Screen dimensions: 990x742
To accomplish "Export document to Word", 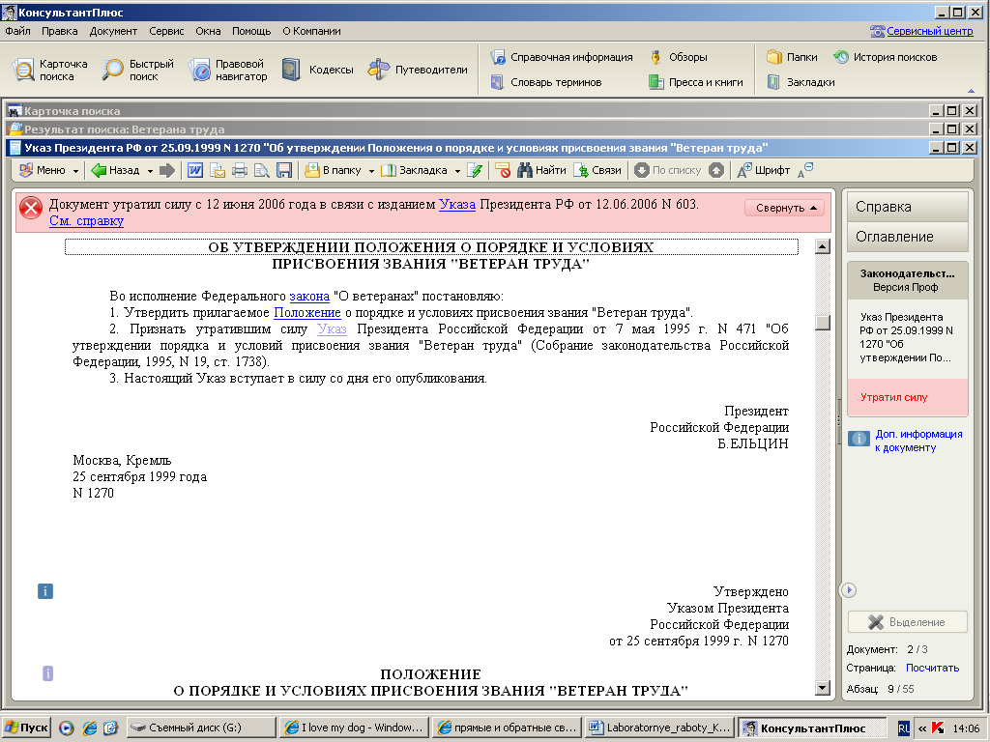I will (195, 170).
